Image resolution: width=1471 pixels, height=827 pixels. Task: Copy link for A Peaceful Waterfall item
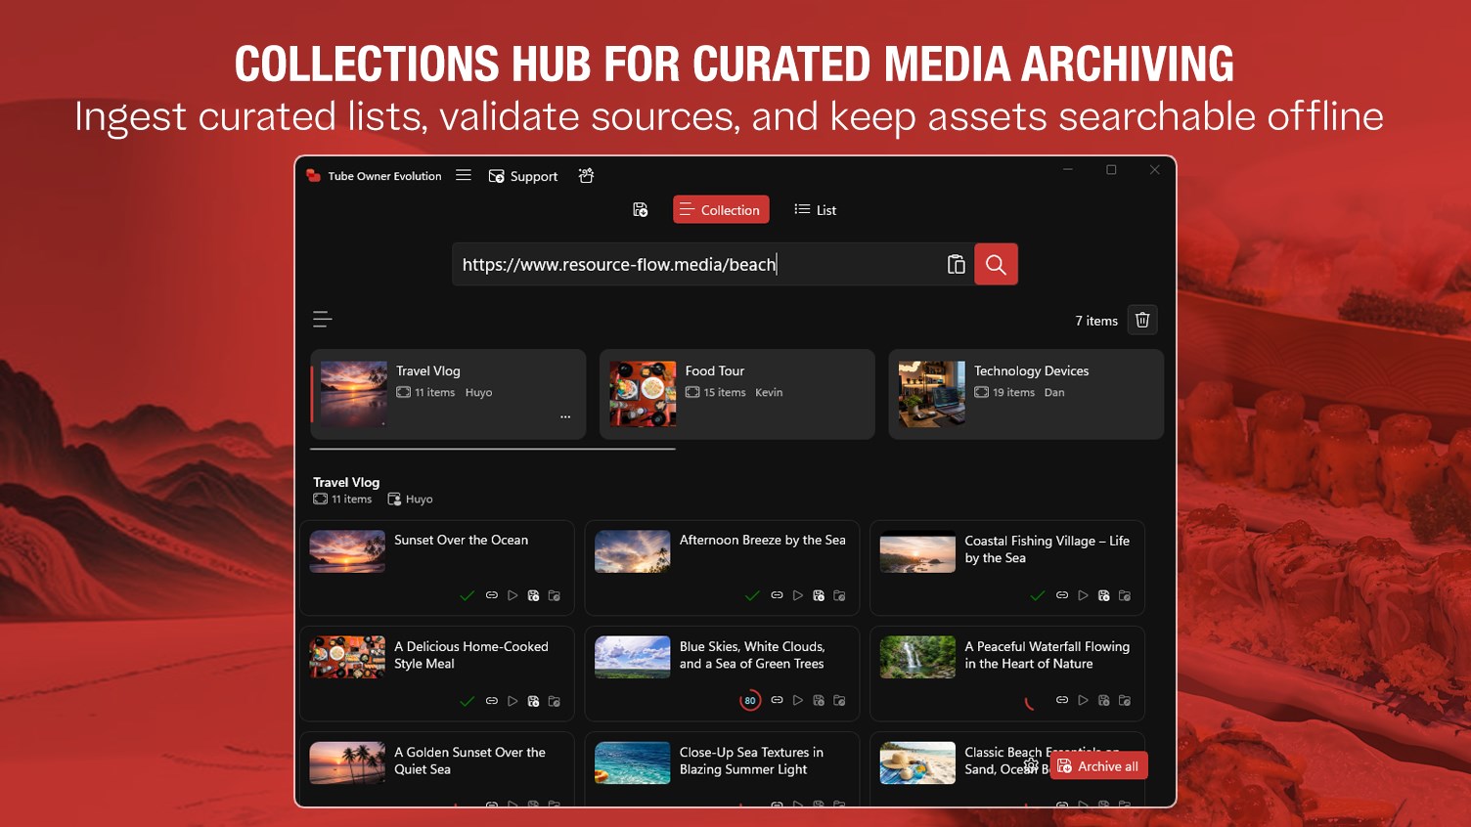(x=1062, y=701)
